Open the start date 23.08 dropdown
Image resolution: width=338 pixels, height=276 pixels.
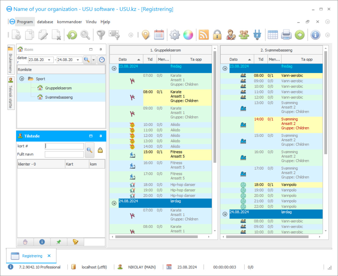49,60
